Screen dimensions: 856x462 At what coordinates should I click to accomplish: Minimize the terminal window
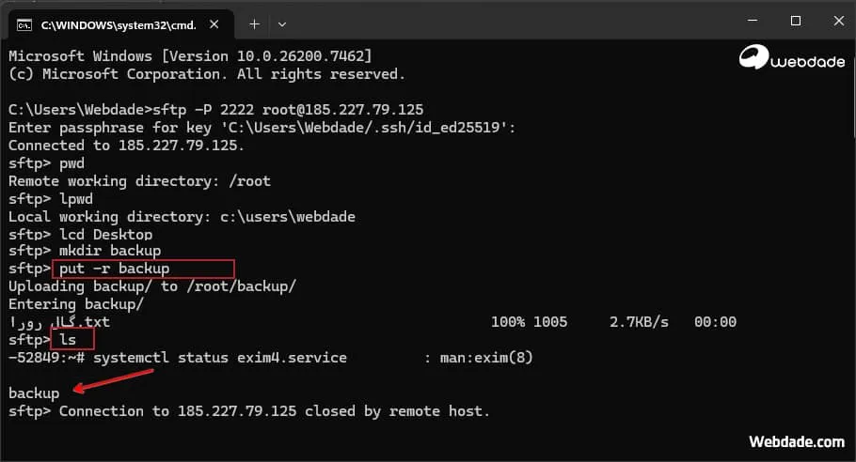point(753,21)
